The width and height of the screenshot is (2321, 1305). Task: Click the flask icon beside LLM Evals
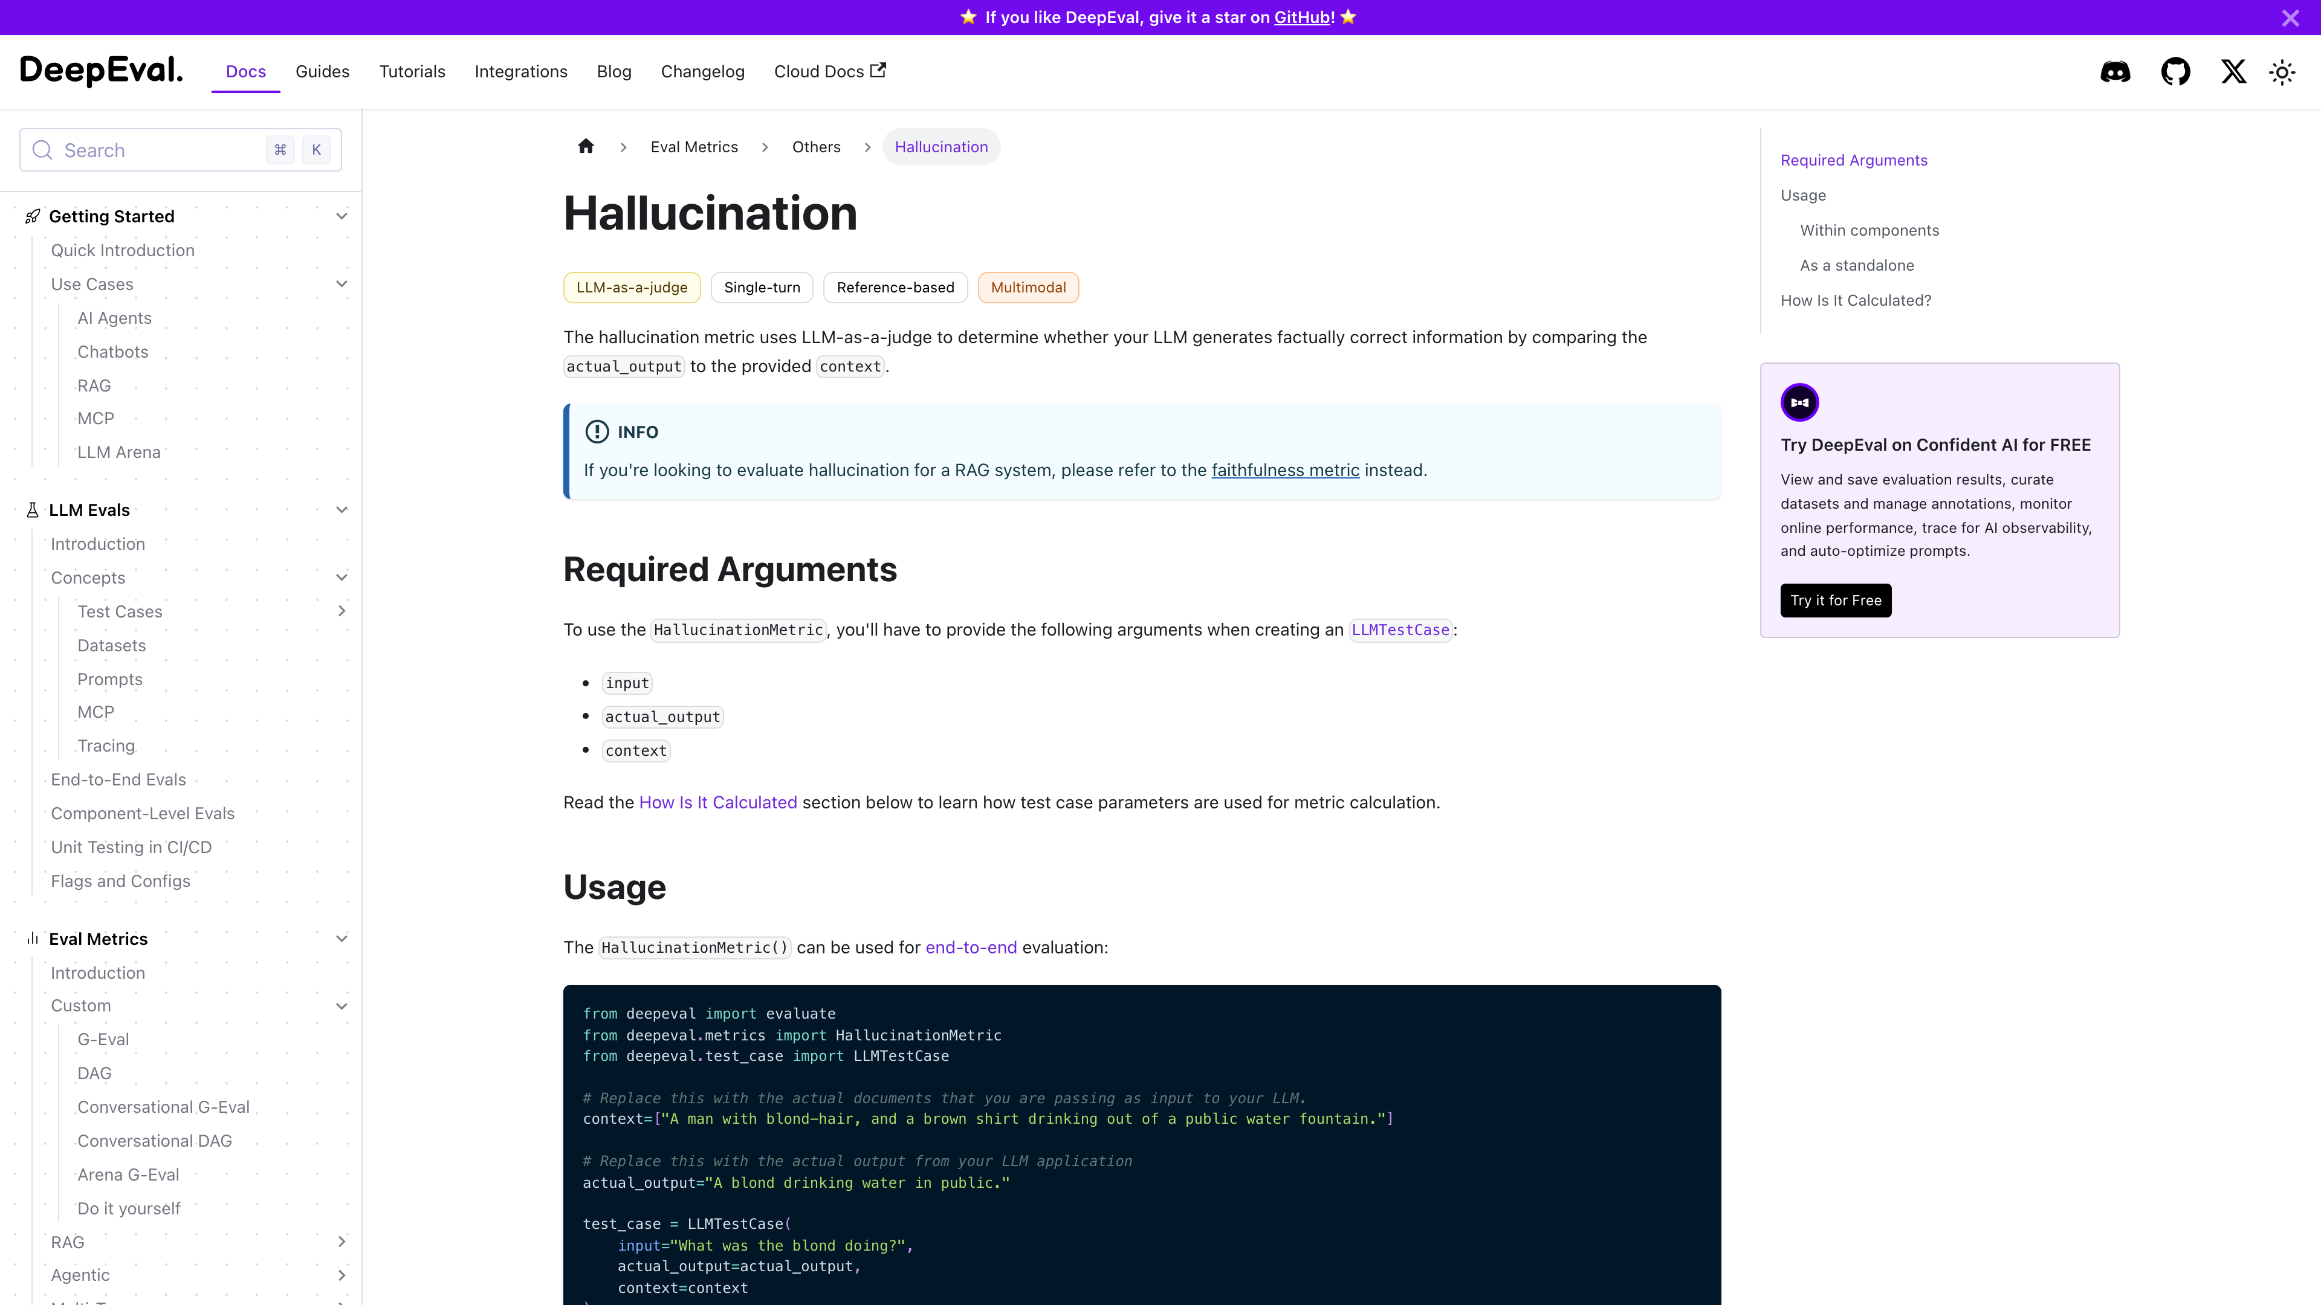(x=33, y=510)
